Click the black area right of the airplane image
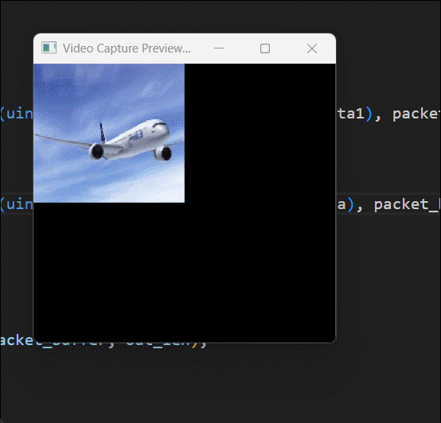Viewport: 441px width, 423px height. coord(260,133)
